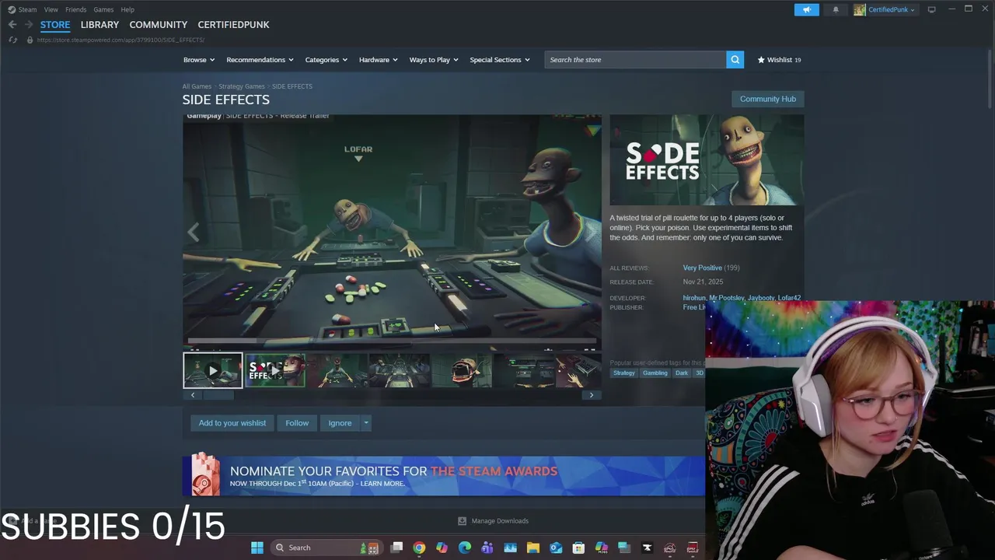Open Copilot from the taskbar
Image resolution: width=995 pixels, height=560 pixels.
tap(442, 548)
